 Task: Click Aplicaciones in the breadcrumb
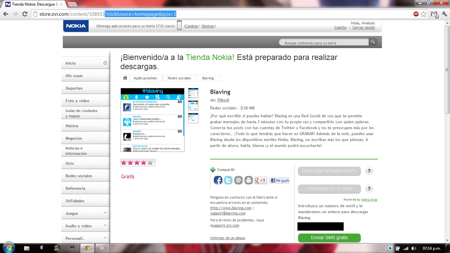(145, 78)
